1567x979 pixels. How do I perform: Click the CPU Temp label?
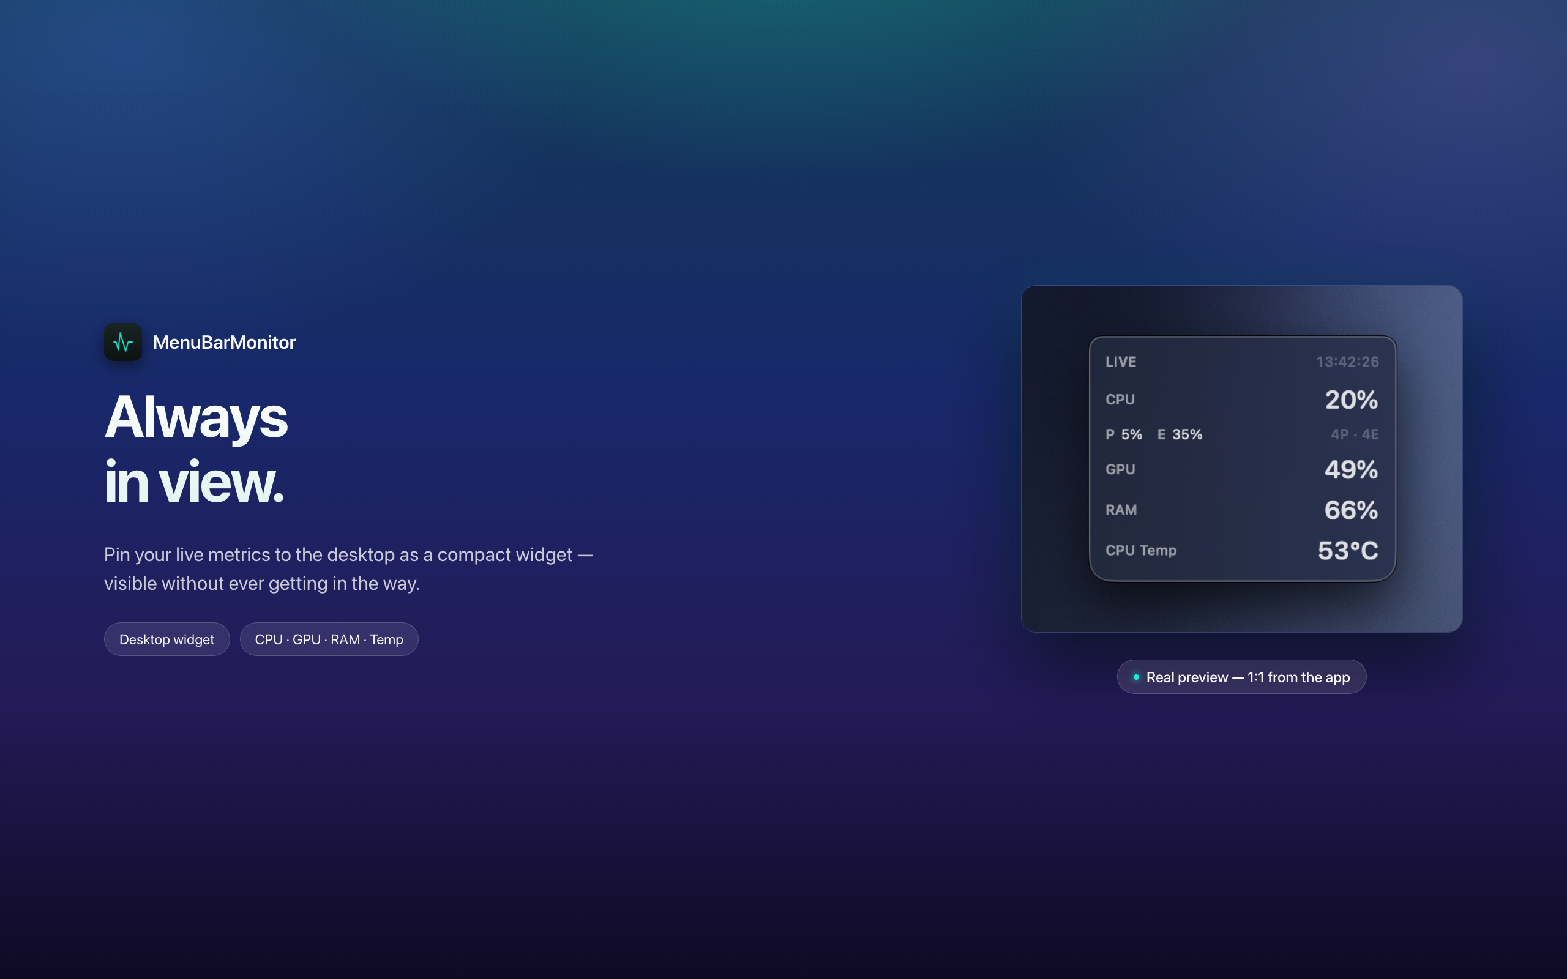coord(1140,549)
